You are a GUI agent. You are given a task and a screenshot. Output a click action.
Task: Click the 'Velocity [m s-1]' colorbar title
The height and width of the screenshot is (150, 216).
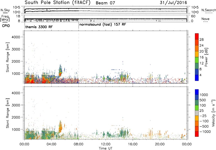(x=213, y=113)
